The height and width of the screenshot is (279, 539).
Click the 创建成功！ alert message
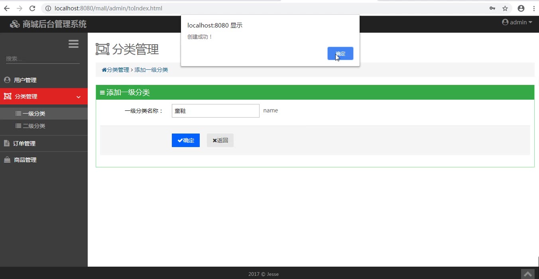[200, 37]
